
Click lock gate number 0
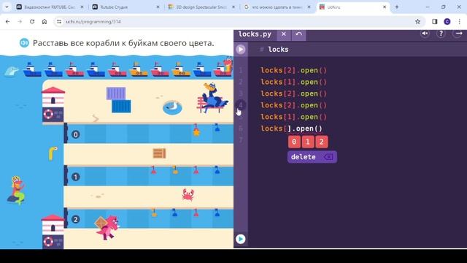click(75, 134)
